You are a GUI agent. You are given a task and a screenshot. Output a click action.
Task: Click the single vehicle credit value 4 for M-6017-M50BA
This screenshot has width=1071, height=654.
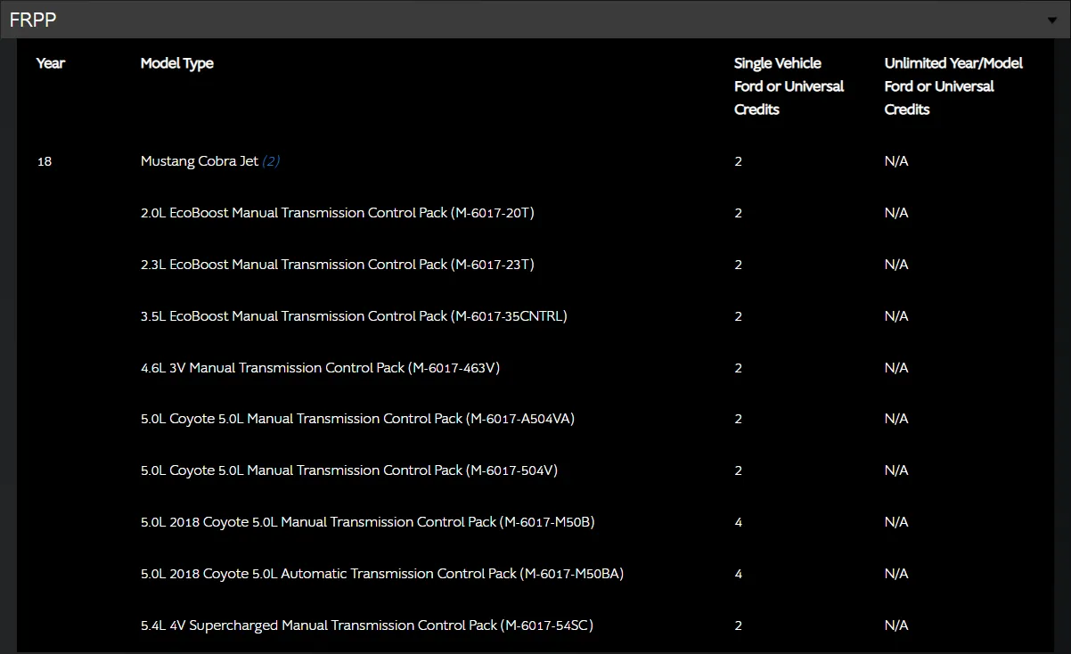[739, 574]
